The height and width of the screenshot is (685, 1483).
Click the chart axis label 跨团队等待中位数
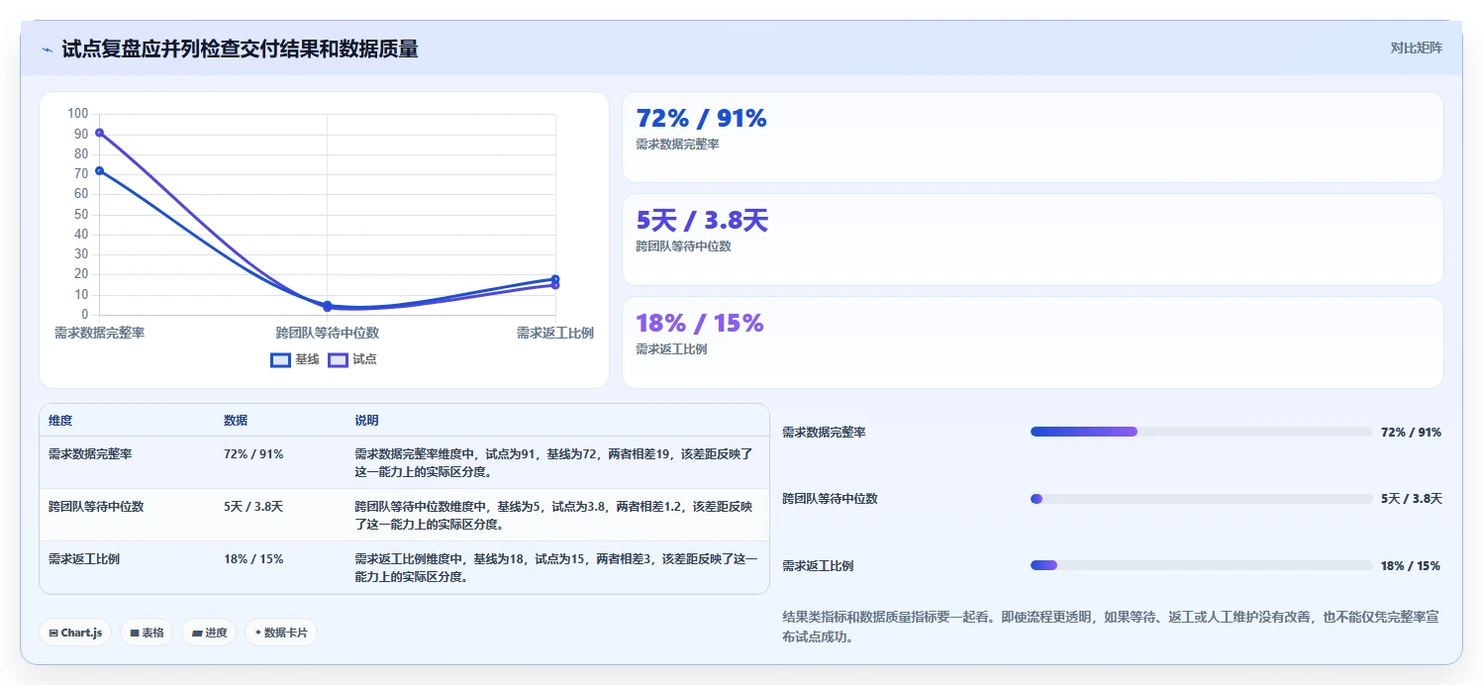328,334
